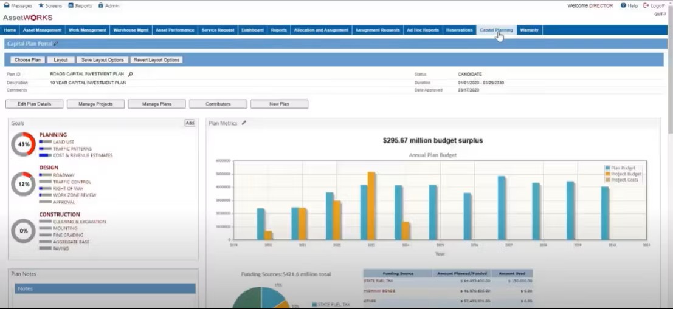673x309 pixels.
Task: Go to Home tab
Action: point(10,30)
